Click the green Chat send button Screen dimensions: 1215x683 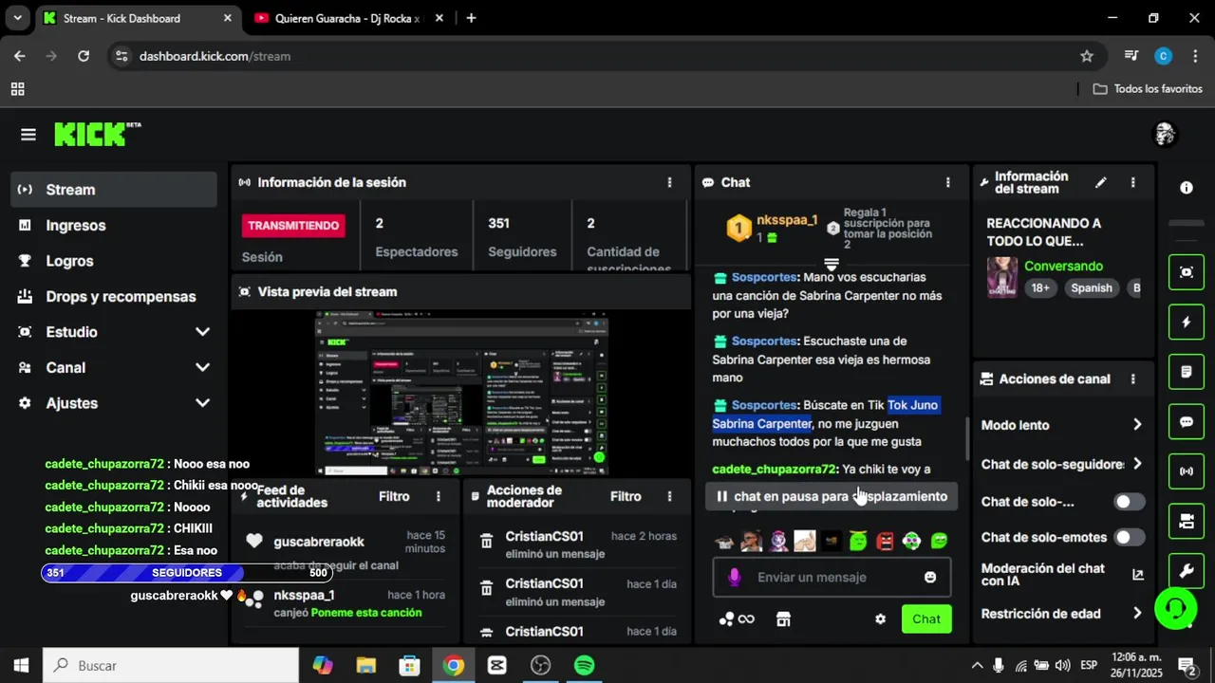pyautogui.click(x=926, y=619)
